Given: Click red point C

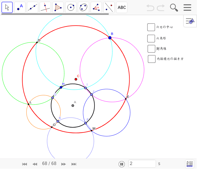Looking at the screenshot, I should 76,79.
